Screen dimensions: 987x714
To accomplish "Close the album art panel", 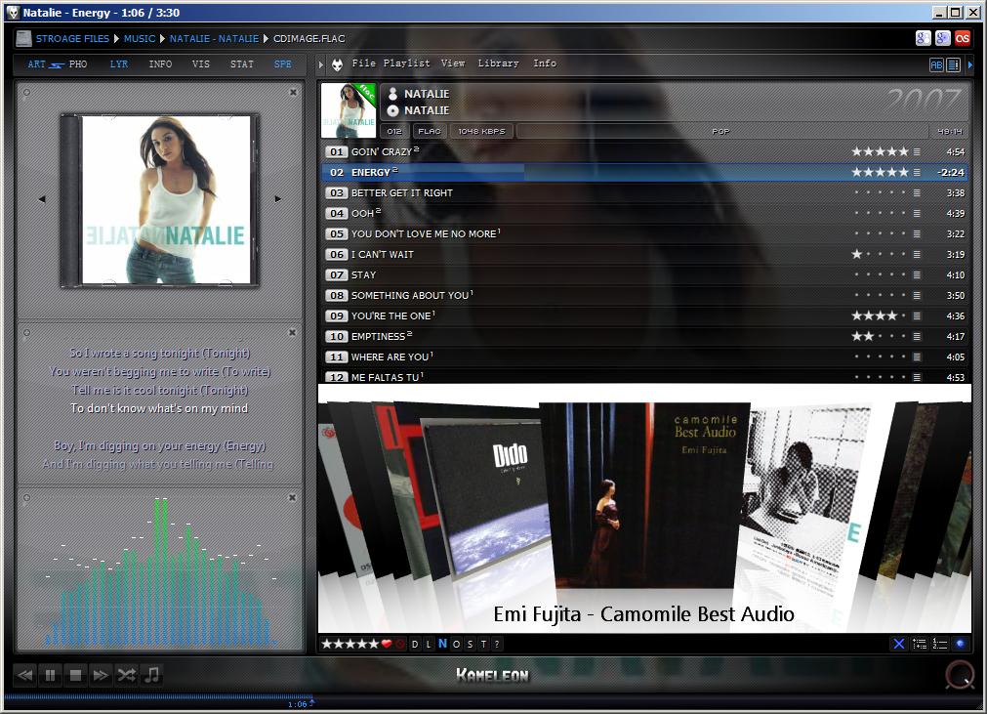I will (293, 92).
